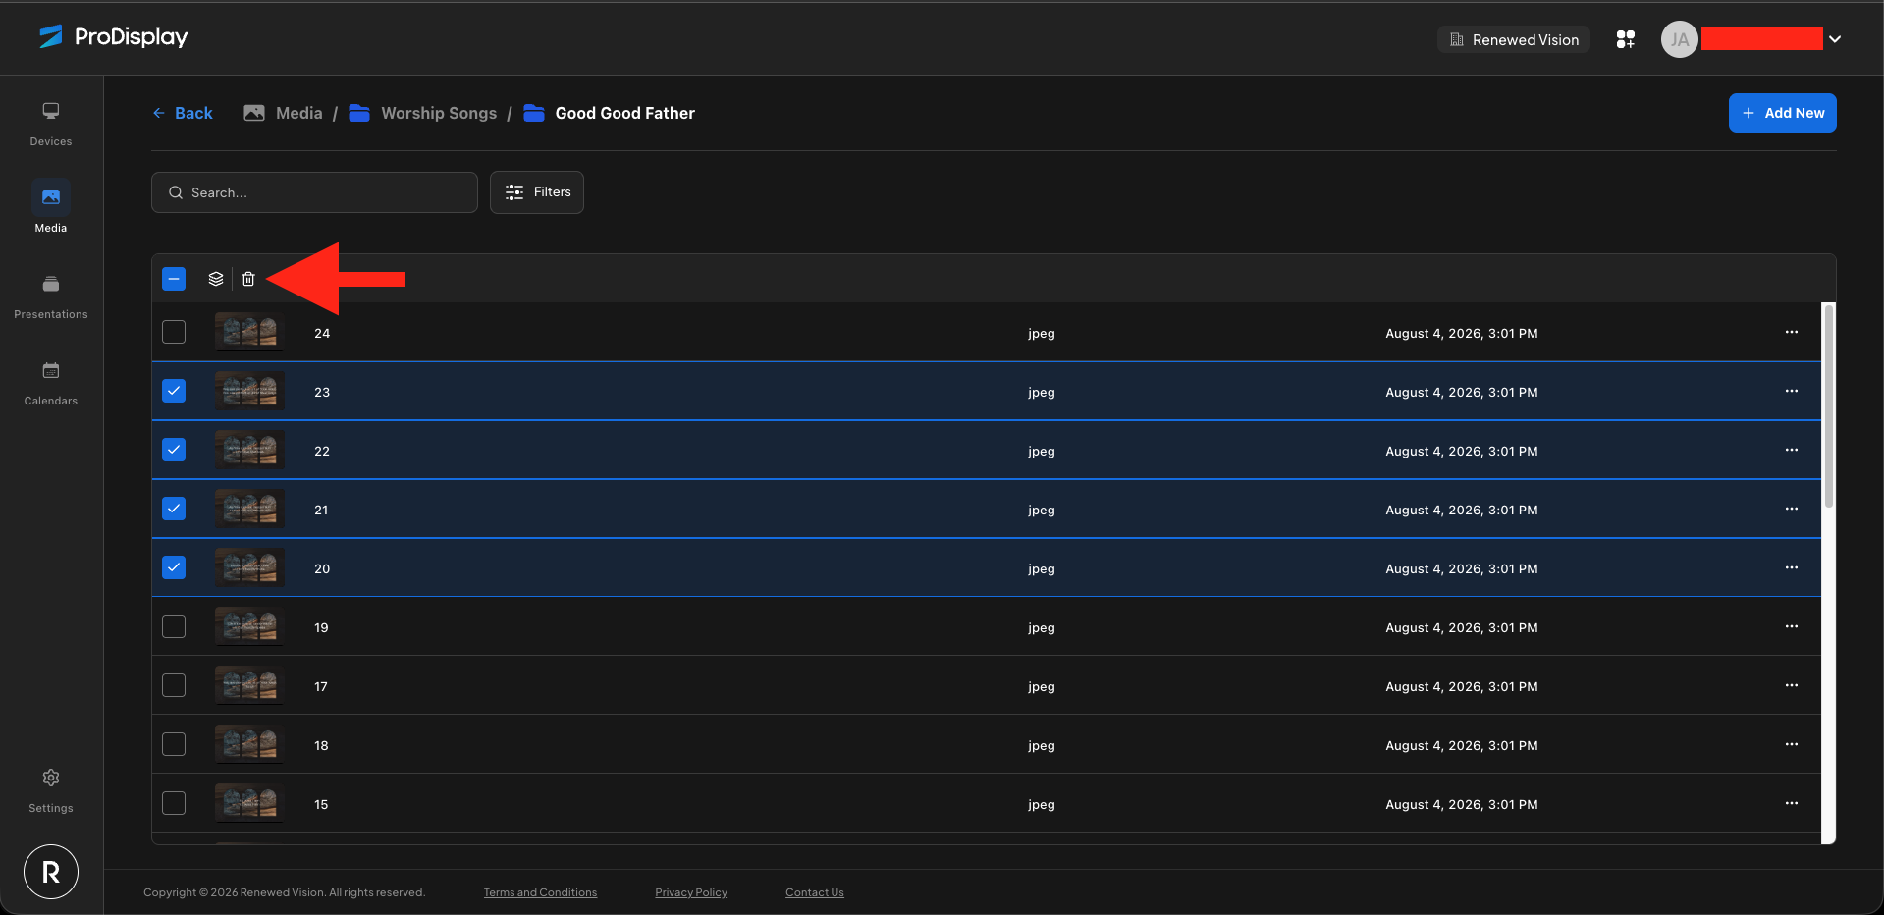Open the Renewed Vision organization selector
Viewport: 1884px width, 915px height.
point(1514,39)
